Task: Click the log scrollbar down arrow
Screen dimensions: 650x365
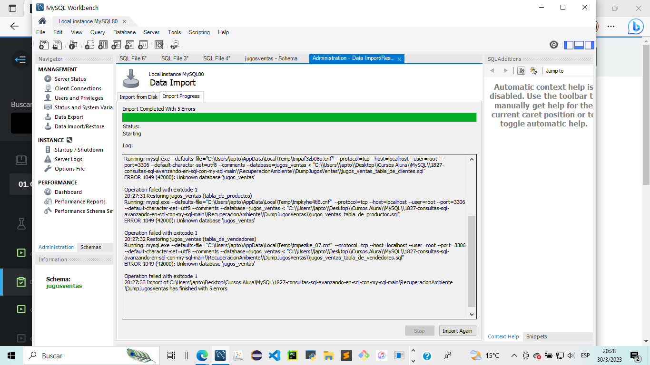Action: 472,314
